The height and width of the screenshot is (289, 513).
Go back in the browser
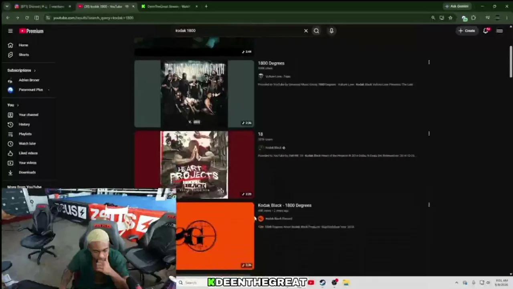pyautogui.click(x=8, y=18)
